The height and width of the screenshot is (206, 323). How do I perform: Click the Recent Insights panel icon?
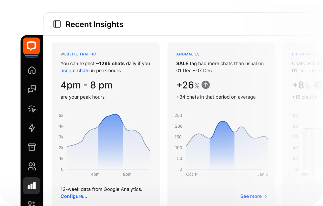point(57,24)
